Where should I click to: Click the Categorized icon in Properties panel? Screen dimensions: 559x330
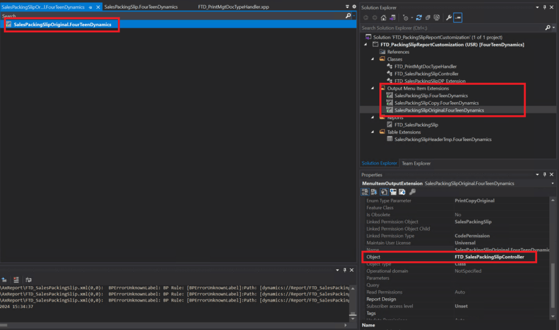coord(366,191)
